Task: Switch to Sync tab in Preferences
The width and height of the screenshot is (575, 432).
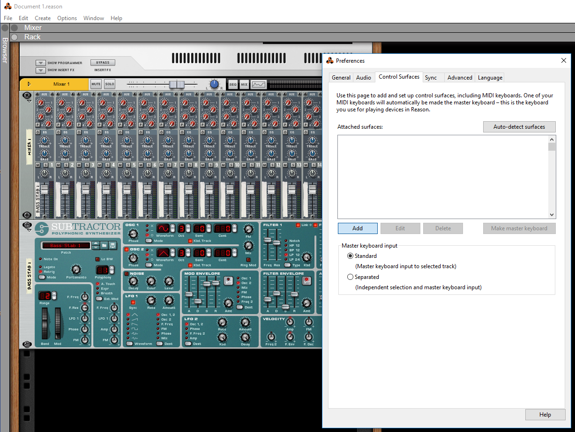Action: click(431, 78)
